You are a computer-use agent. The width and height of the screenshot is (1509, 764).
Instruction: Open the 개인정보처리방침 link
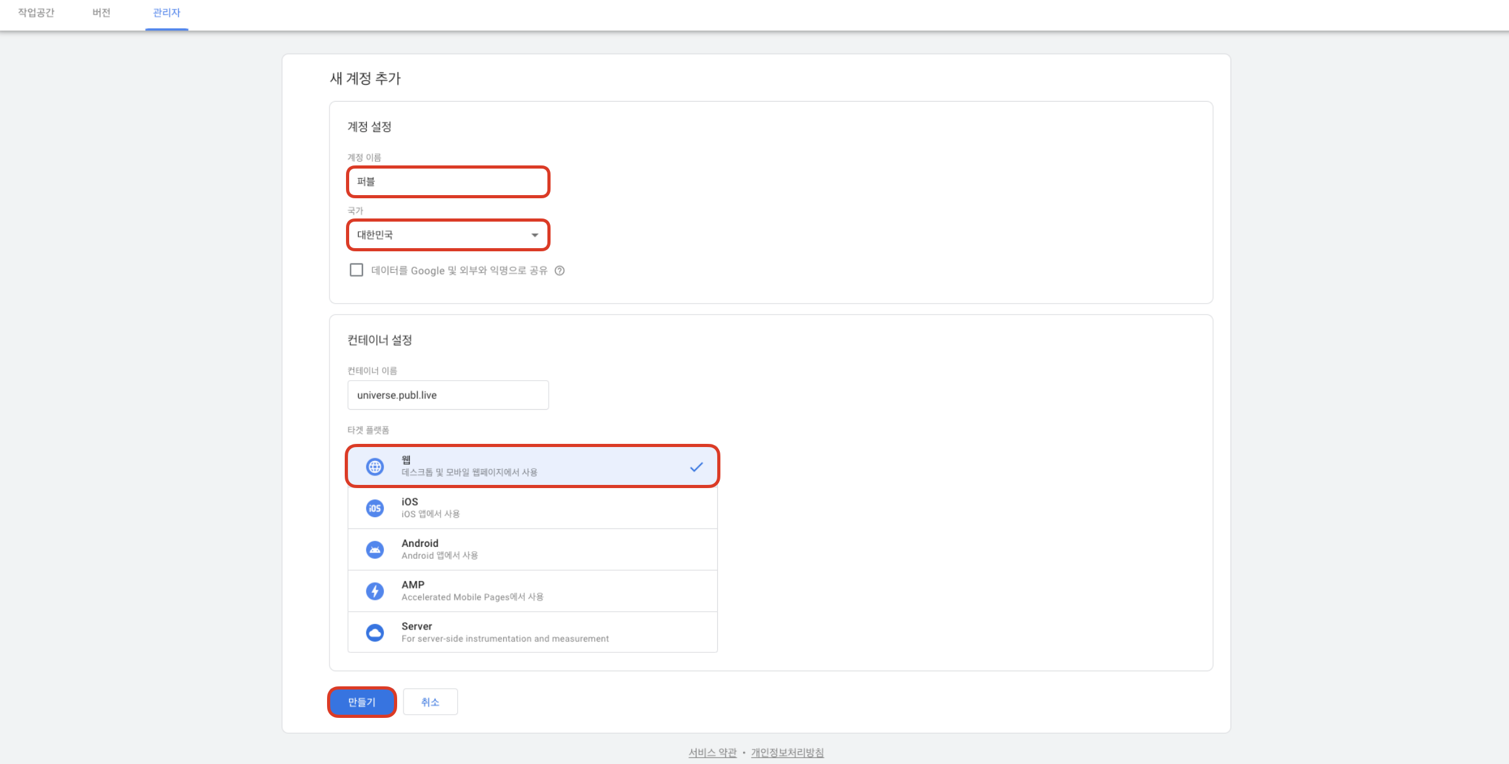click(787, 752)
